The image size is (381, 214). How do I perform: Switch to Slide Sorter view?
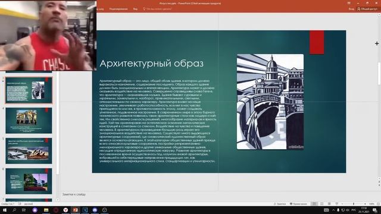point(321,204)
